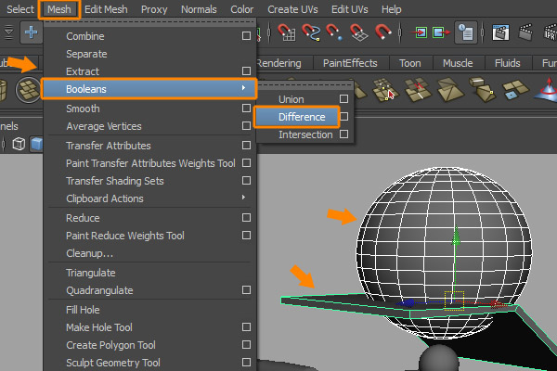557x371 pixels.
Task: Click the blue plus selection mode icon
Action: 32,33
